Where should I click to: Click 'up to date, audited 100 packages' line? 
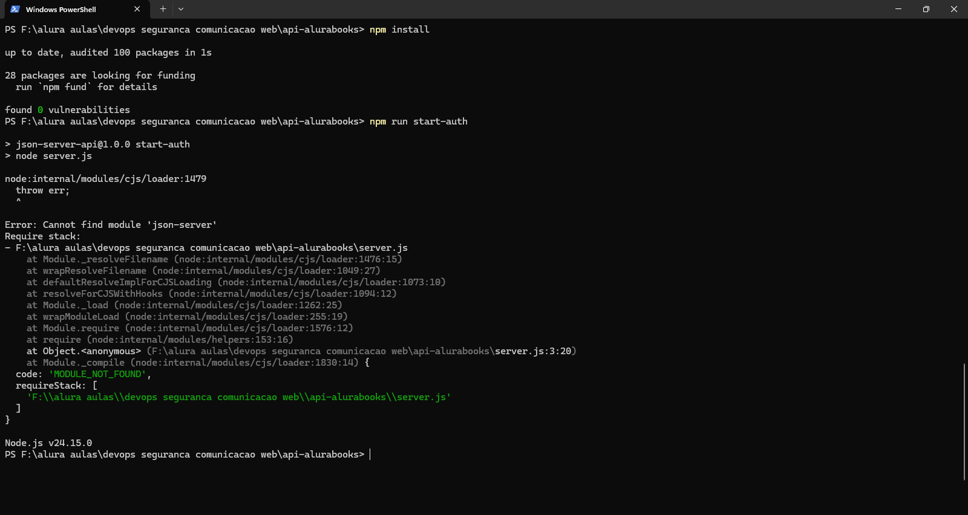click(108, 53)
